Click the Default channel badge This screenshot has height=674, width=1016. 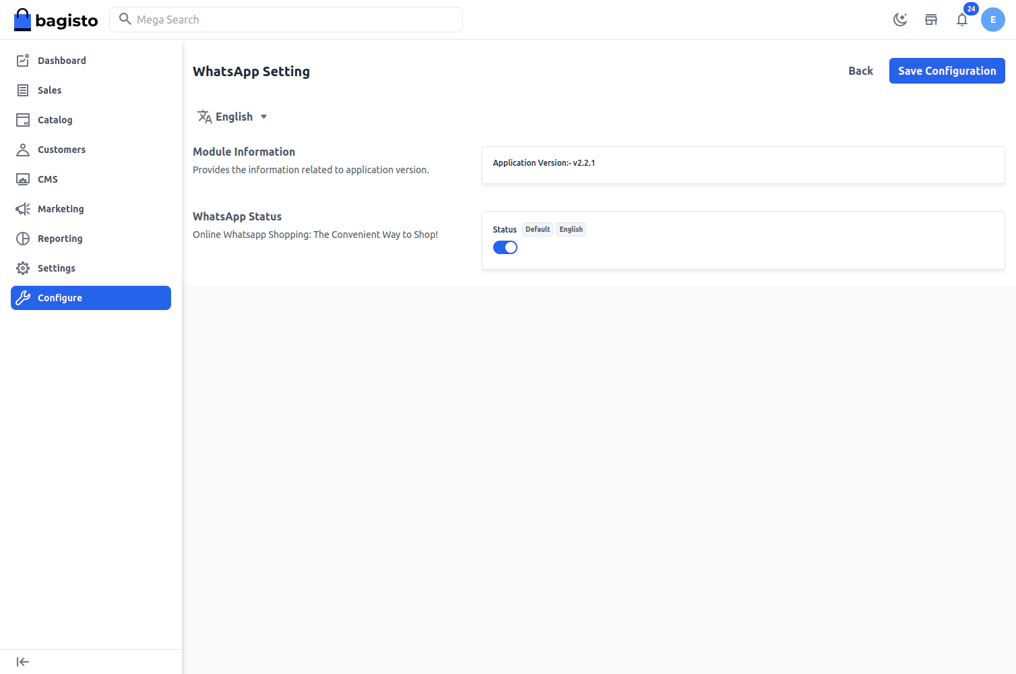coord(538,229)
